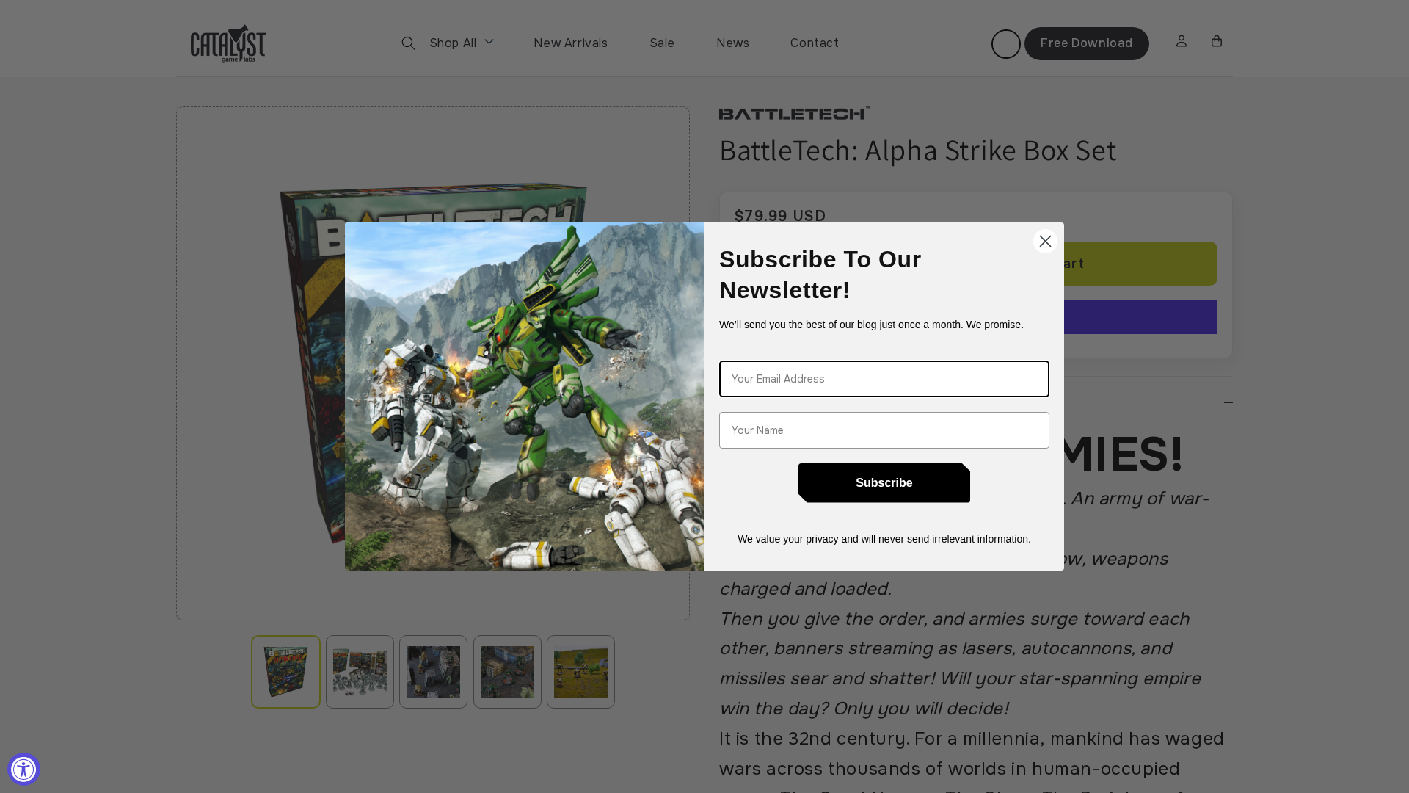Viewport: 1409px width, 793px height.
Task: Go to the Sale page
Action: point(661,43)
